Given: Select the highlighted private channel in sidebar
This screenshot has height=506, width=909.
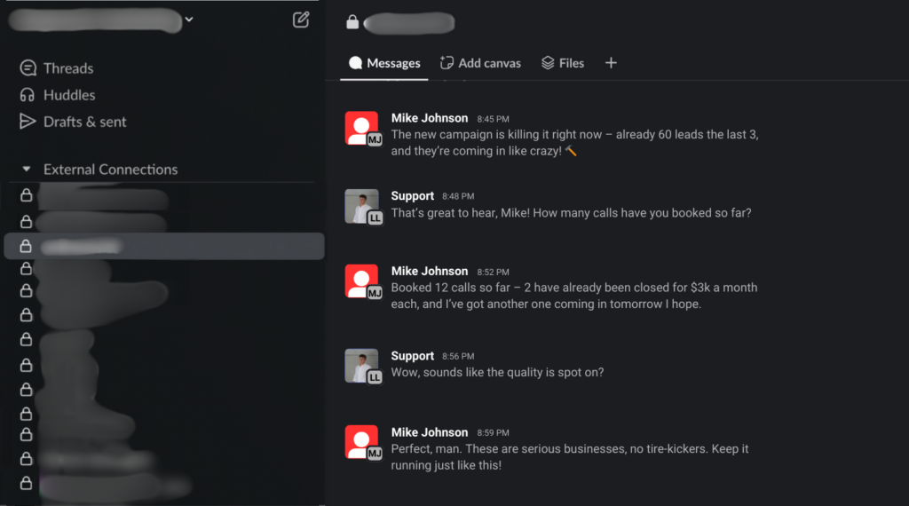Looking at the screenshot, I should pyautogui.click(x=164, y=246).
